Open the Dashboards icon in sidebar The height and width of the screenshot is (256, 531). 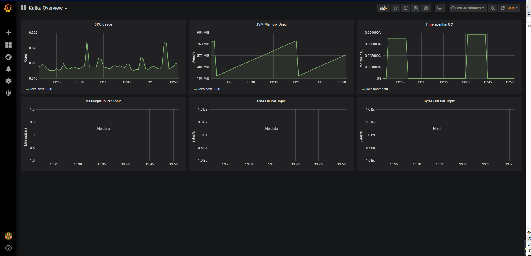(8, 45)
